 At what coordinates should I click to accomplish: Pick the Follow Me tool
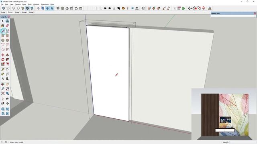click(7, 60)
